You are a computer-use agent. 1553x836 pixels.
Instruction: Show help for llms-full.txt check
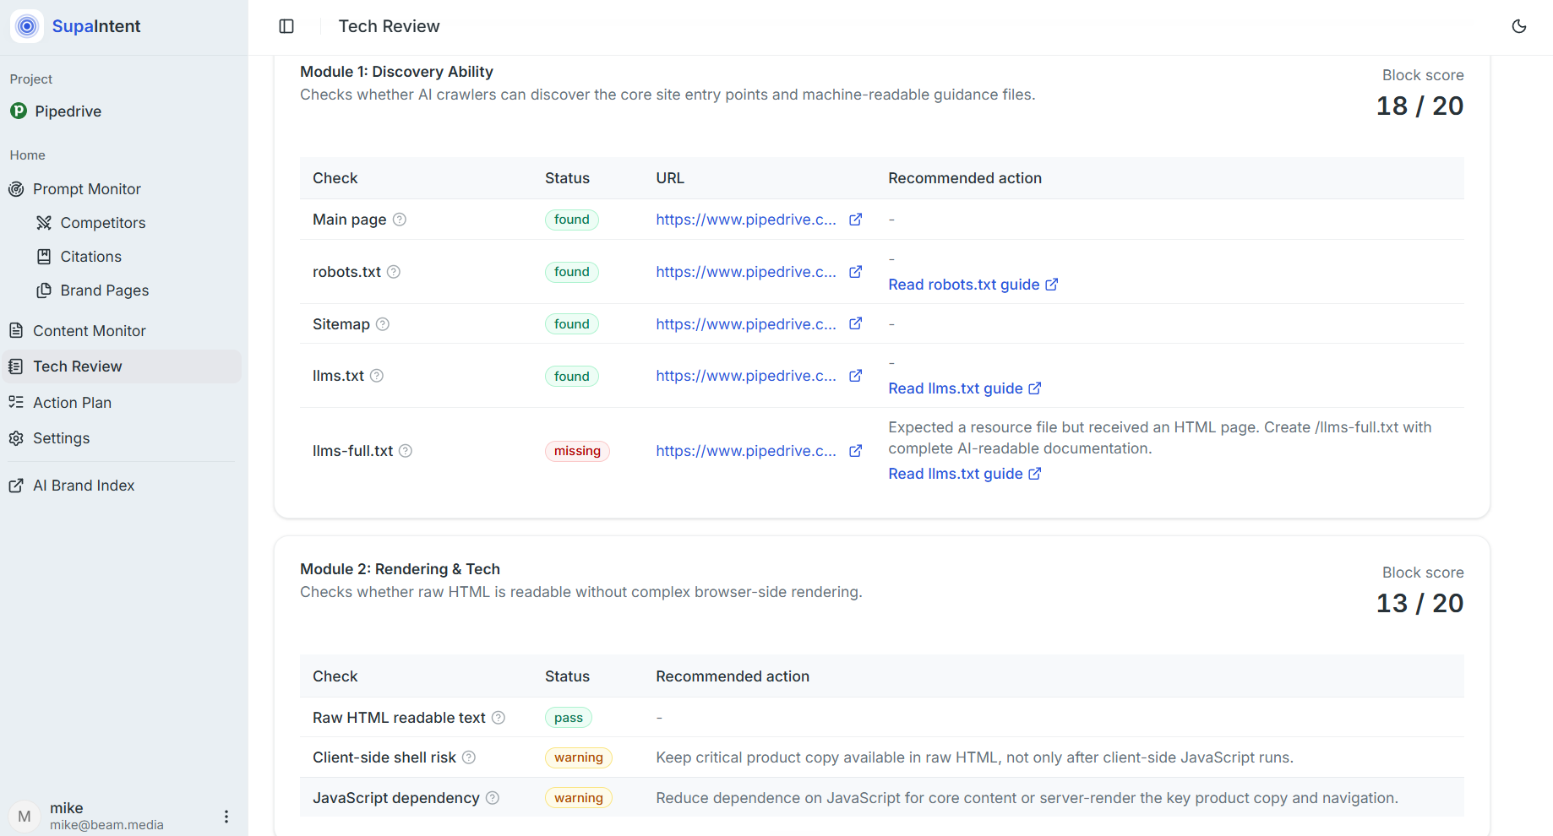[406, 451]
